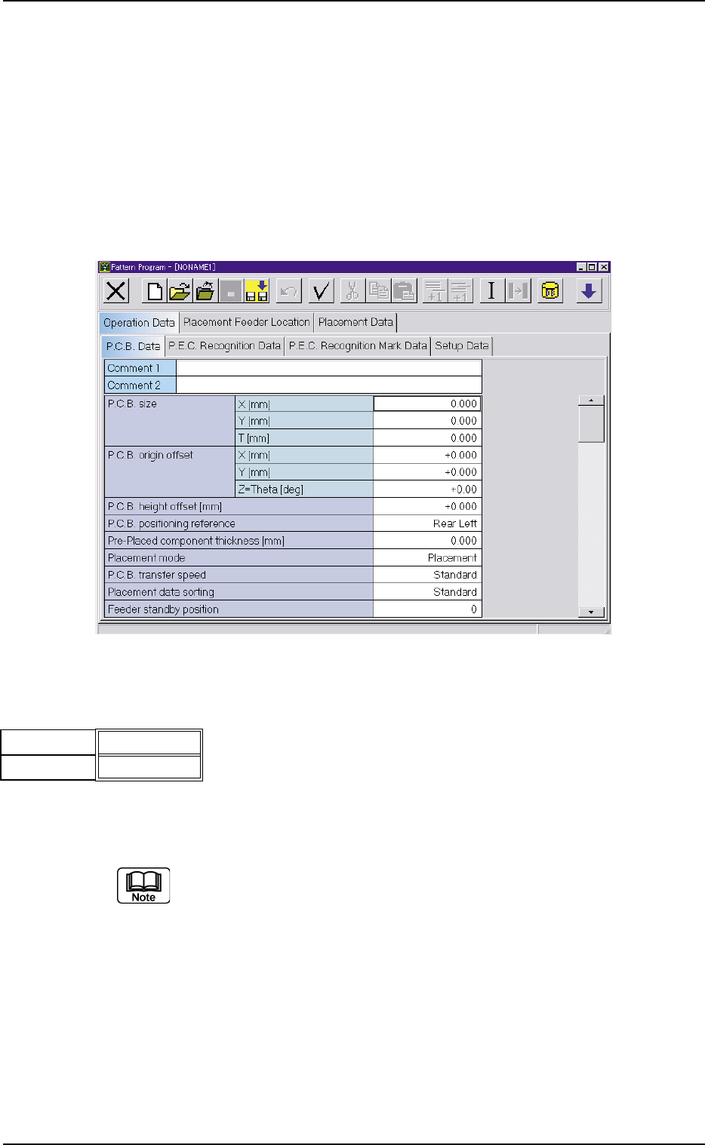Click the second folder open icon

(206, 291)
